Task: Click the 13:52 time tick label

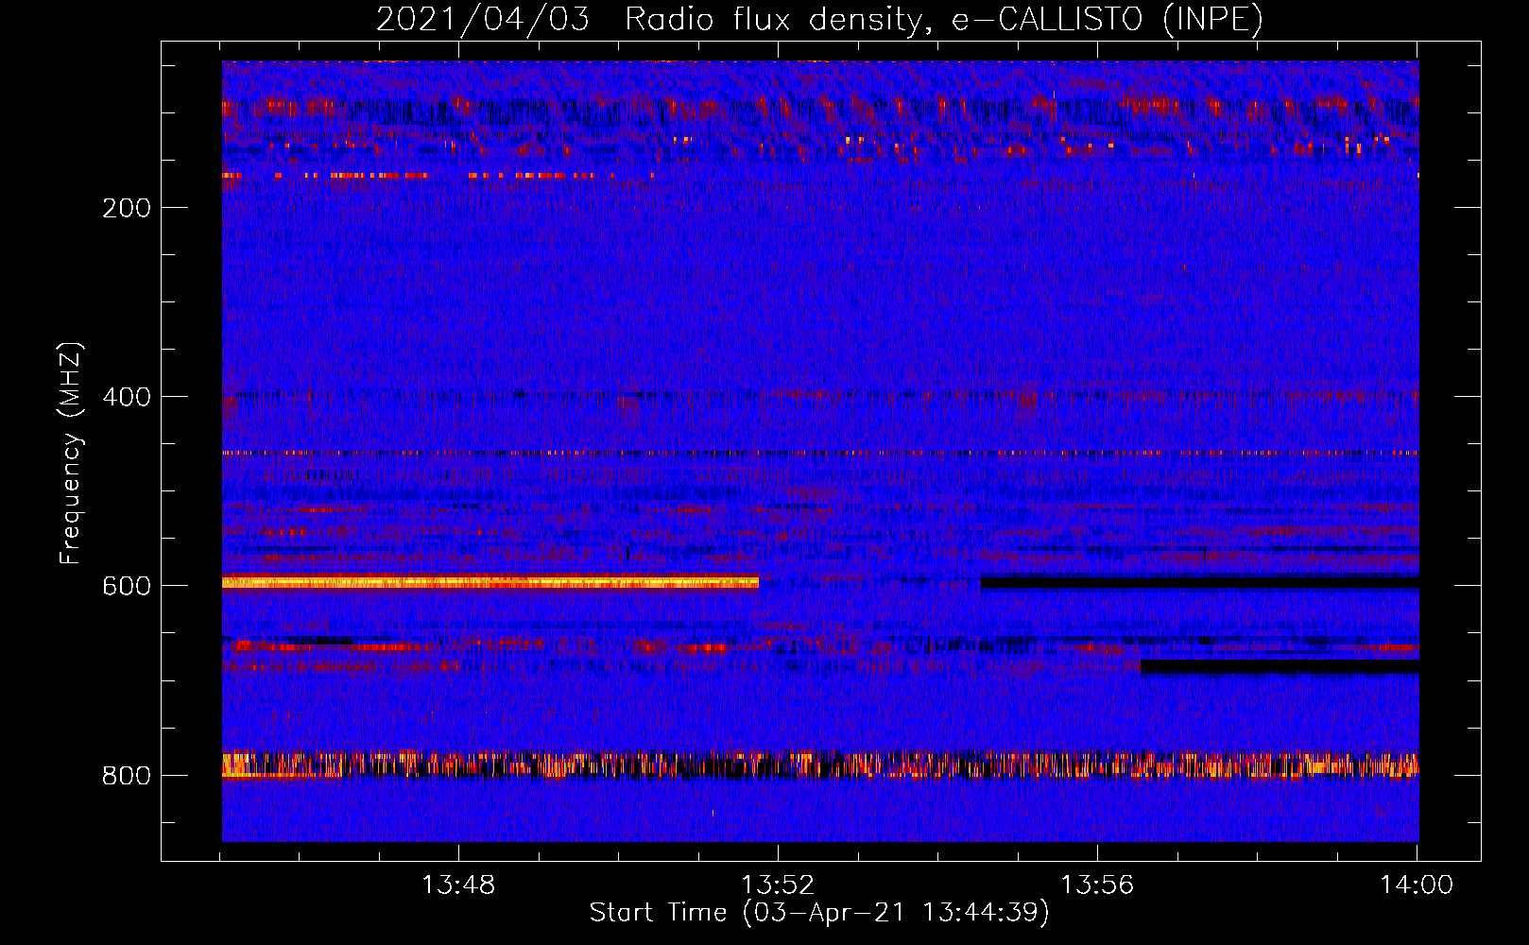Action: pos(778,885)
